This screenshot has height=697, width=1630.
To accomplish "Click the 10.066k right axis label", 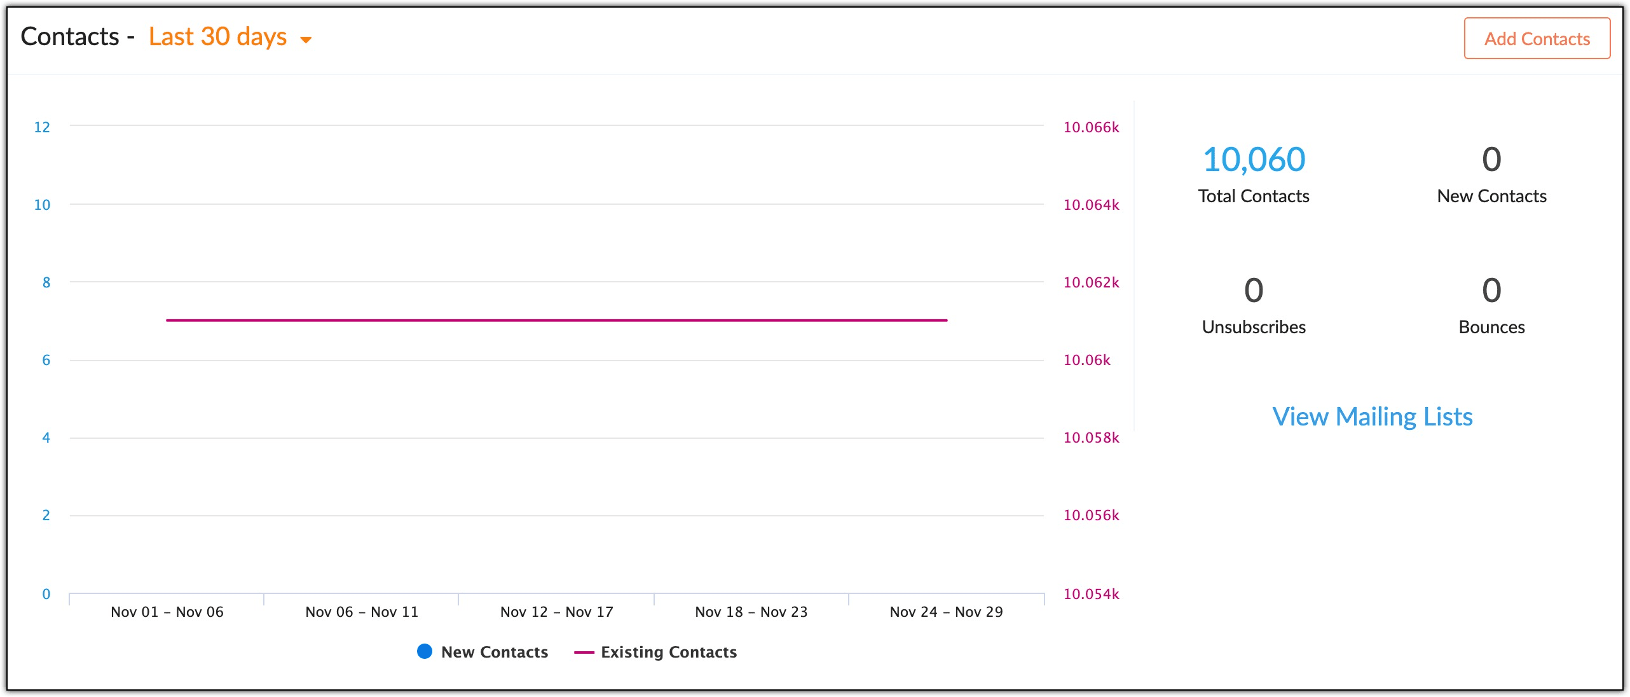I will point(1091,127).
